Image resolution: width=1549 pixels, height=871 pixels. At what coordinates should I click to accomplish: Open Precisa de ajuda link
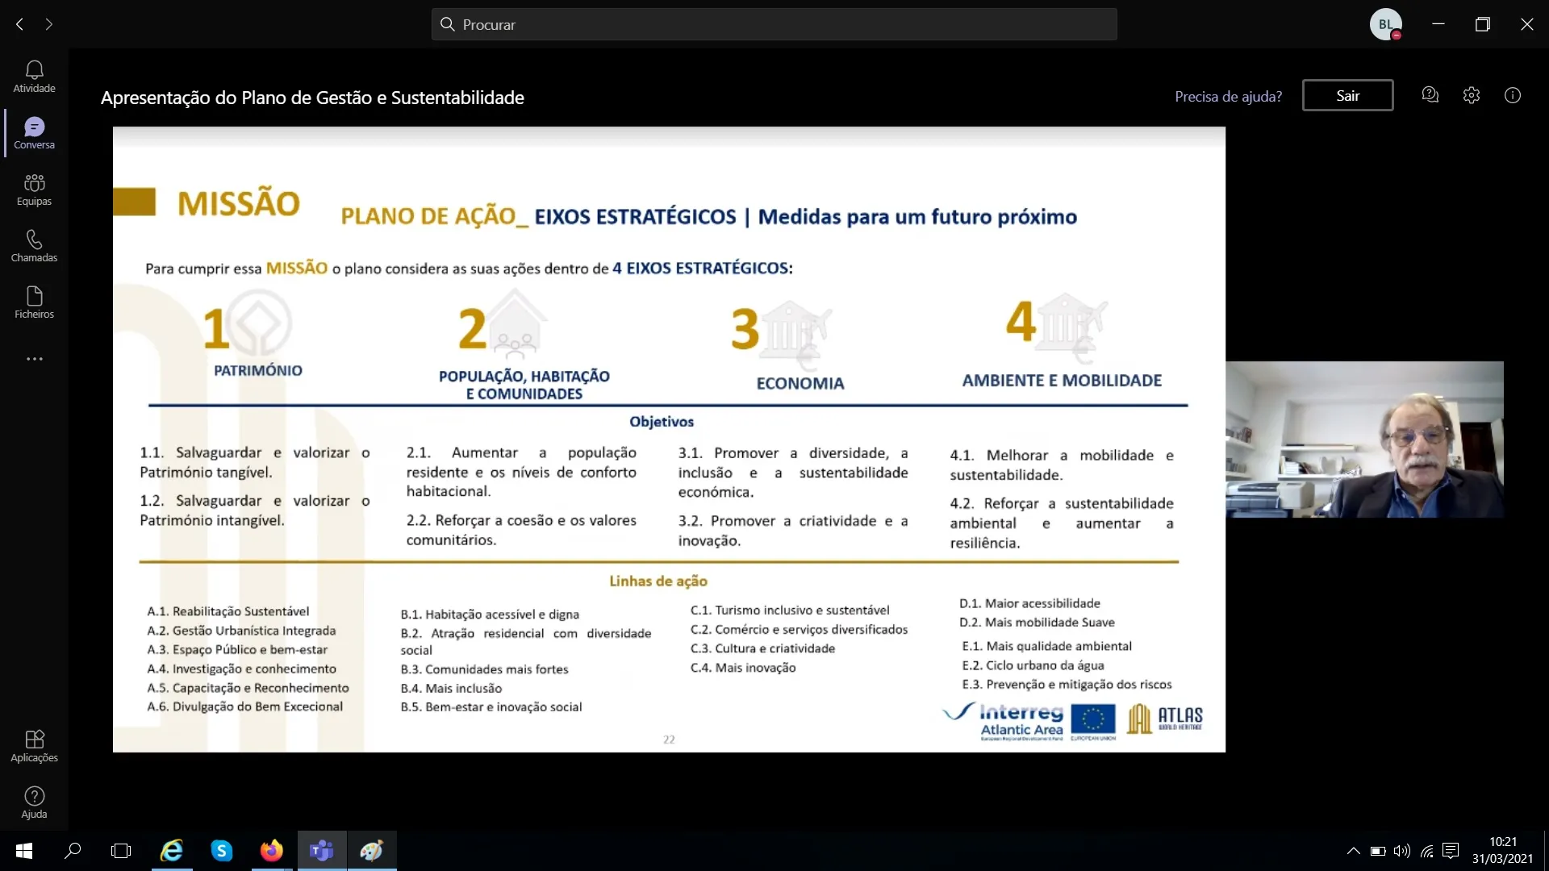pos(1228,97)
